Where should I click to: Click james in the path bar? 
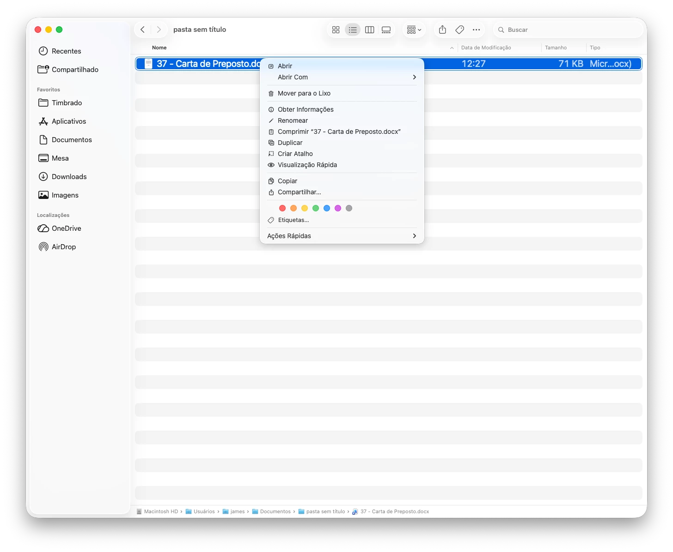[x=233, y=511]
